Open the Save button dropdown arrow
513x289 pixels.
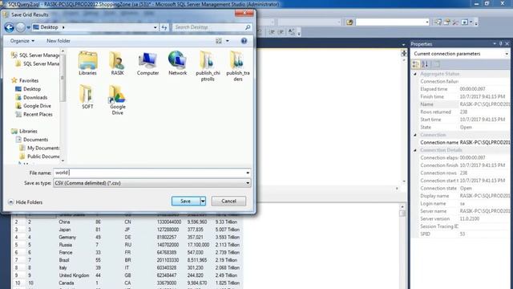(203, 201)
